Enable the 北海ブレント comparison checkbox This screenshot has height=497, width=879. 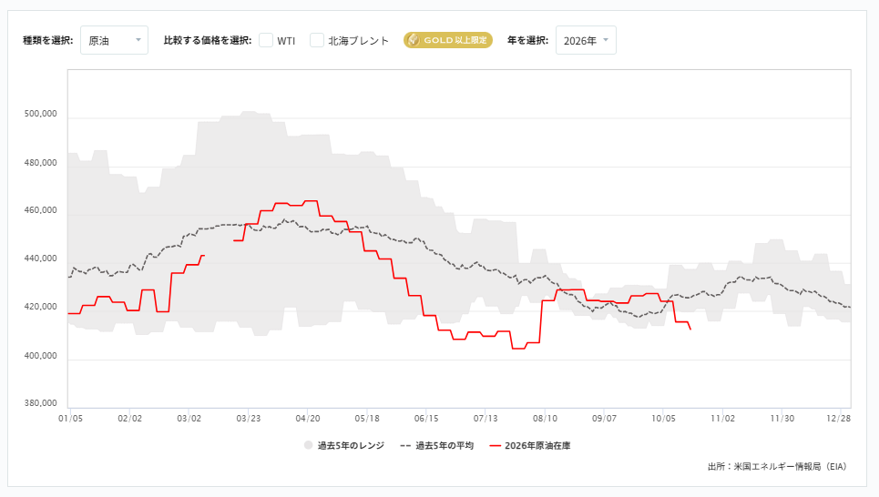click(x=317, y=40)
